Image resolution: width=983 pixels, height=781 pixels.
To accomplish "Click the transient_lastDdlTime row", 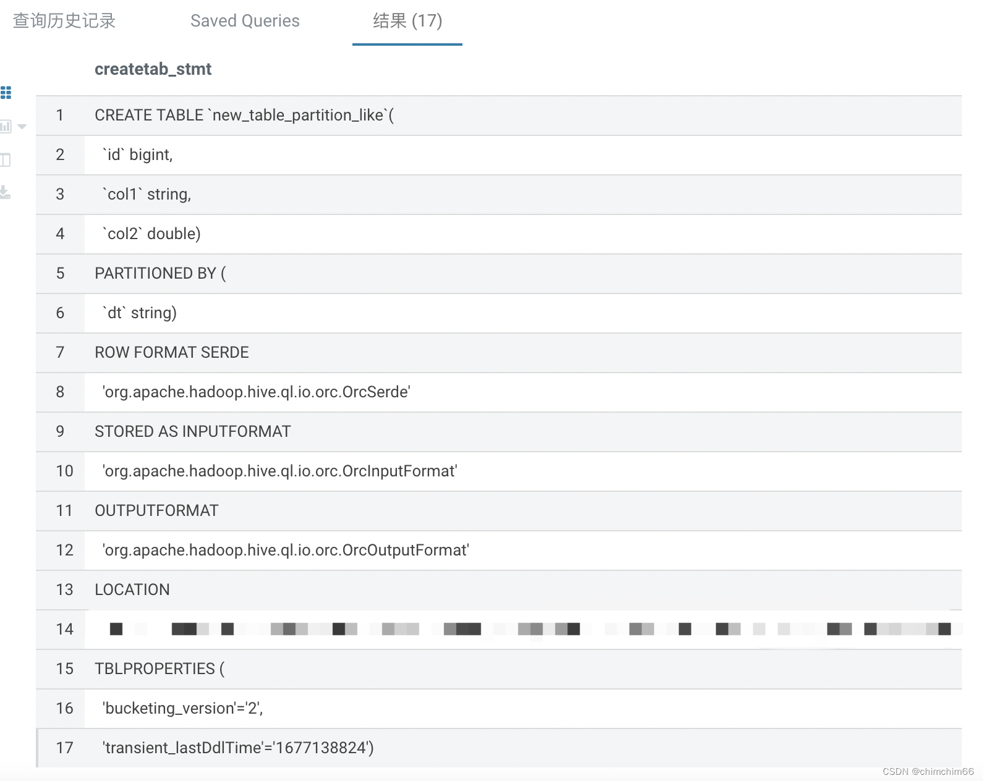I will point(499,748).
